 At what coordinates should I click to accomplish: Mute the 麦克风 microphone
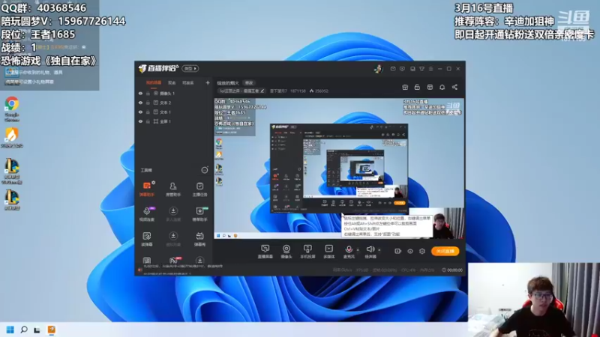pyautogui.click(x=349, y=249)
